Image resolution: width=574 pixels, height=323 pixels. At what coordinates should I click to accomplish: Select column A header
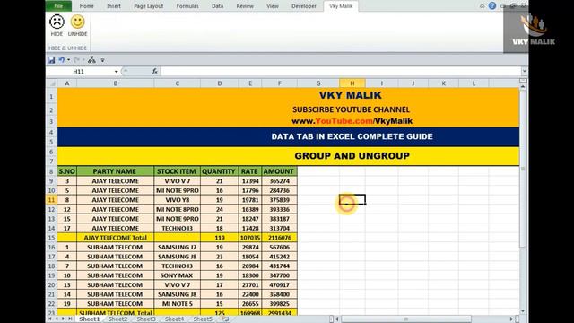(x=67, y=83)
